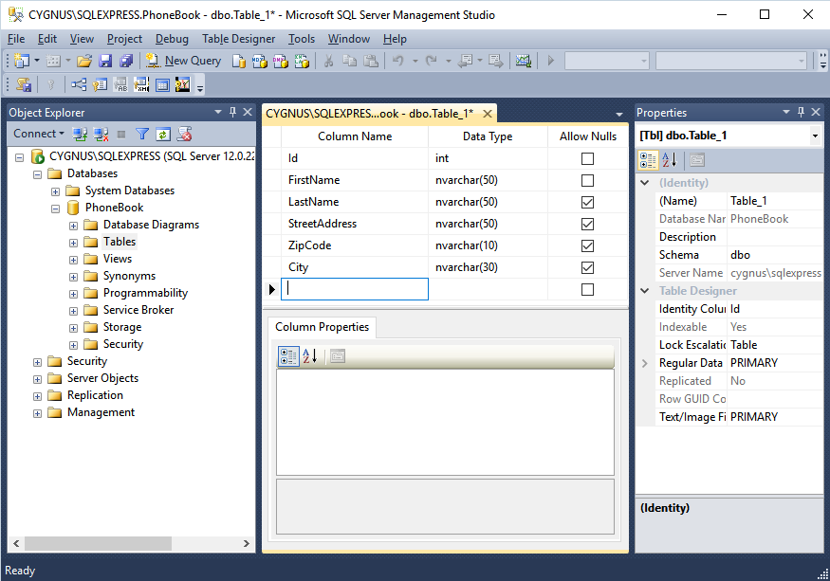Click the Generate Change Script icon

click(24, 84)
